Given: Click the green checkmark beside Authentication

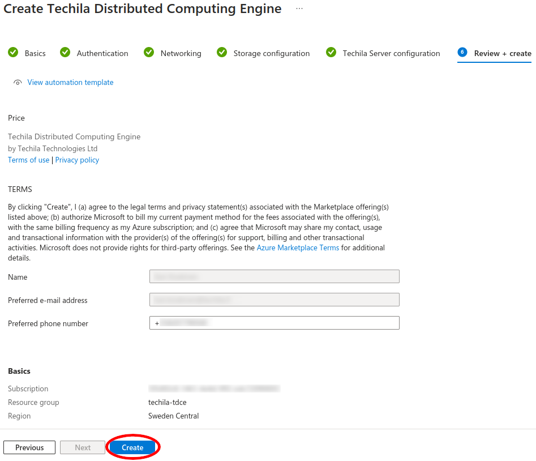Looking at the screenshot, I should (65, 53).
